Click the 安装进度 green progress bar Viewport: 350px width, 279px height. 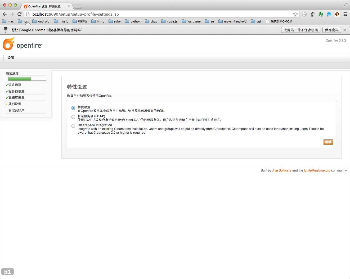pyautogui.click(x=27, y=79)
